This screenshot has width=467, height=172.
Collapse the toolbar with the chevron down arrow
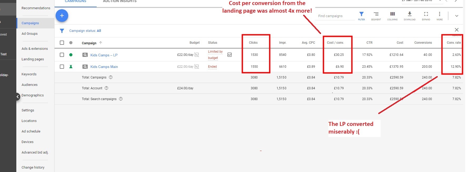(456, 16)
